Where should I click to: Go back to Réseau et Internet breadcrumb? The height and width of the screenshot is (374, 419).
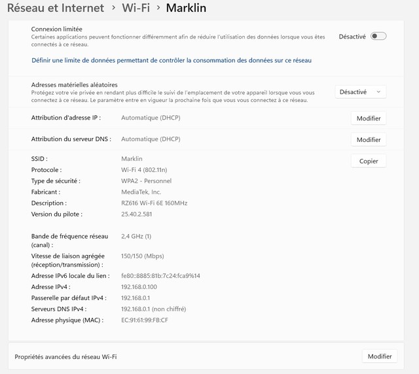tap(56, 8)
